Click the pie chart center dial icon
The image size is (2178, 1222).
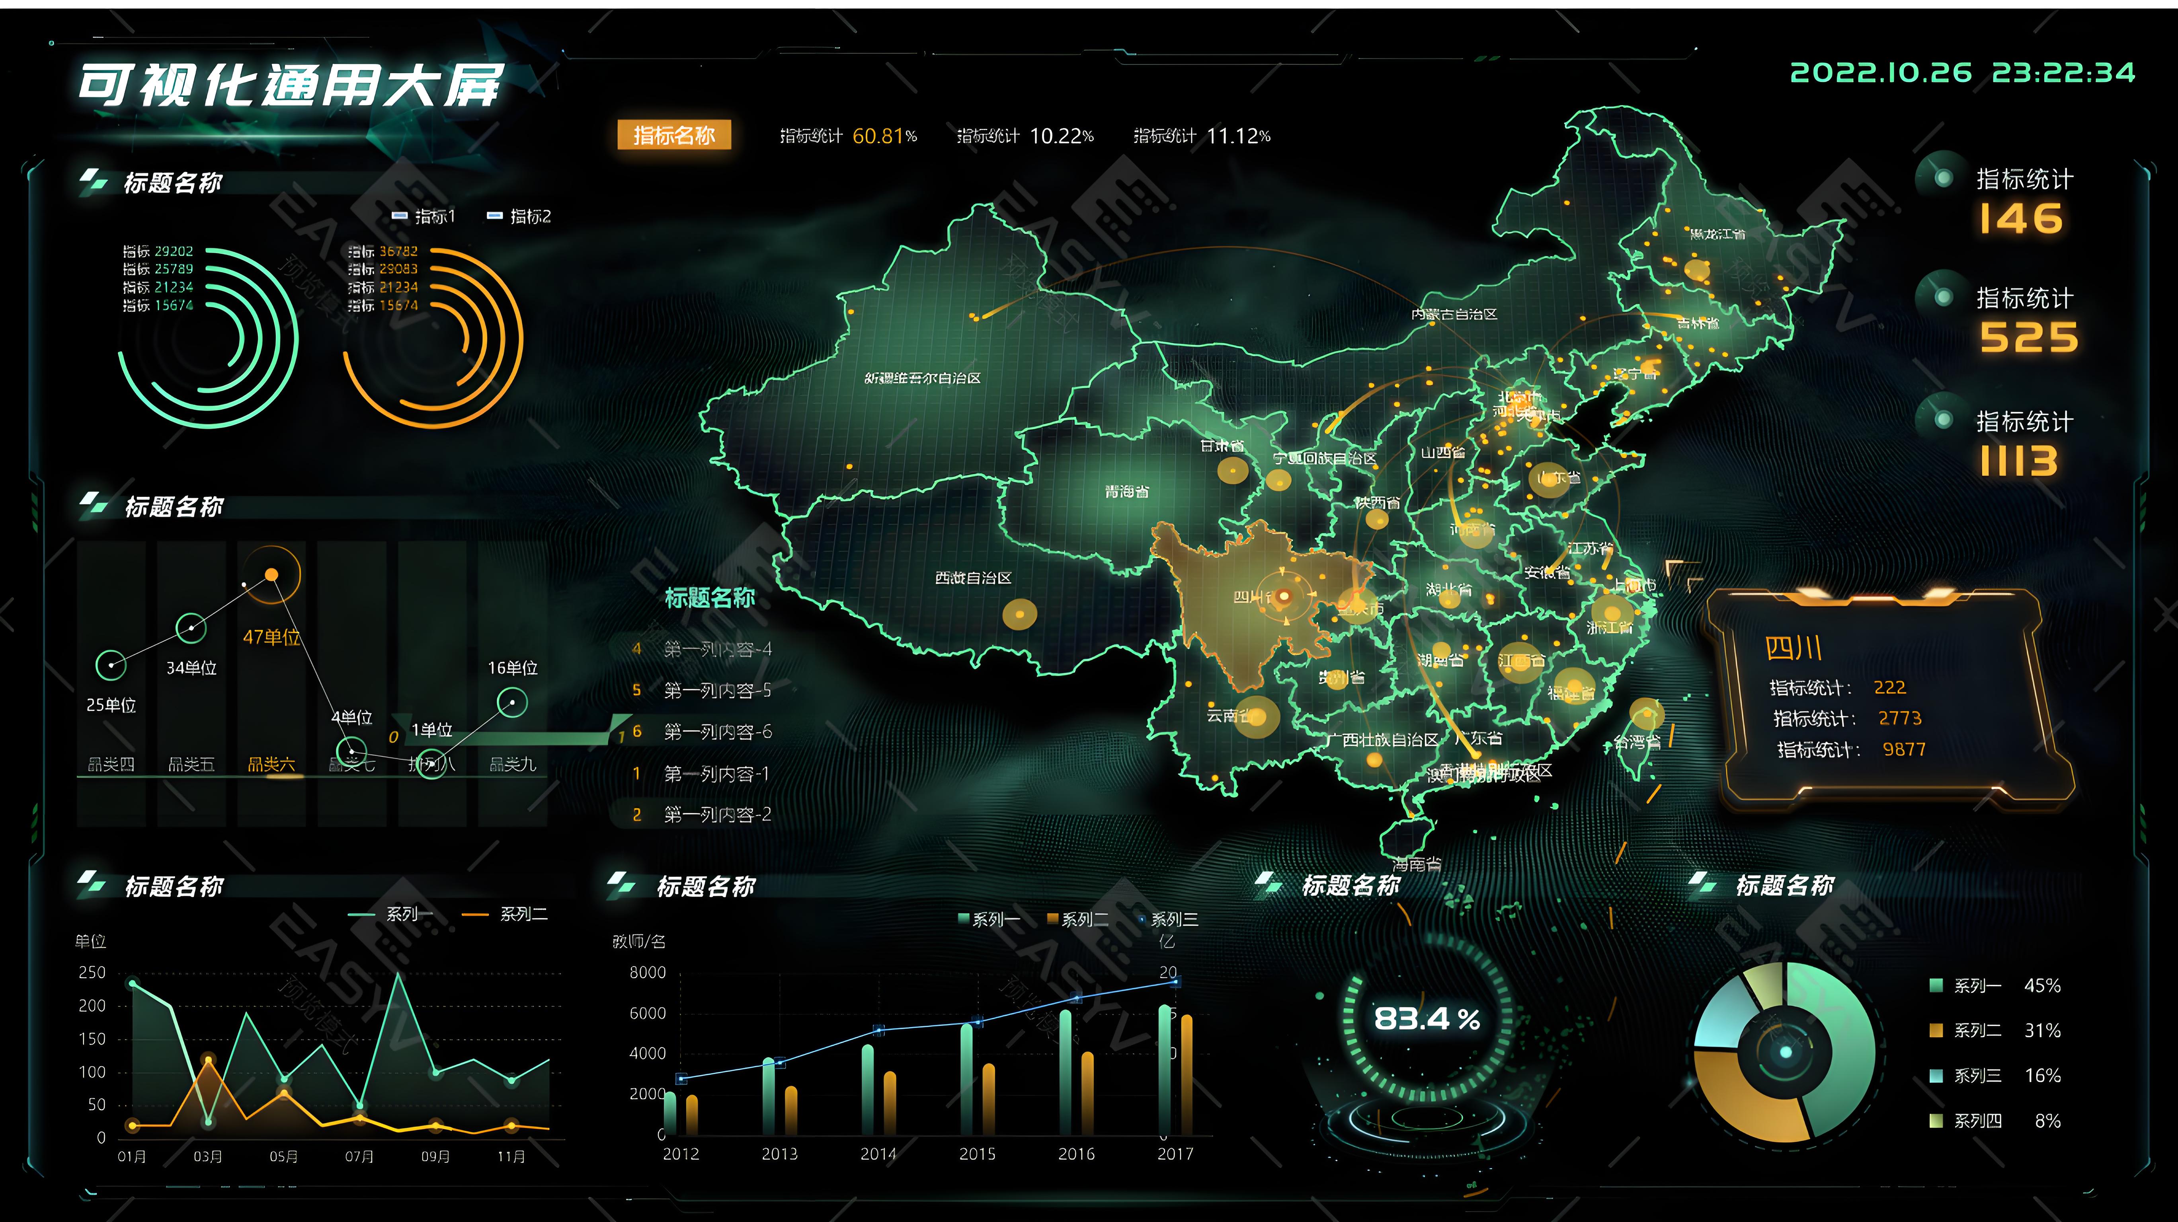tap(1786, 1052)
